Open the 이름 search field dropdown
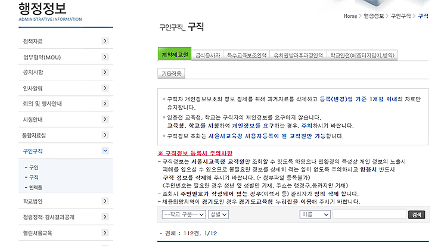 [x=315, y=214]
